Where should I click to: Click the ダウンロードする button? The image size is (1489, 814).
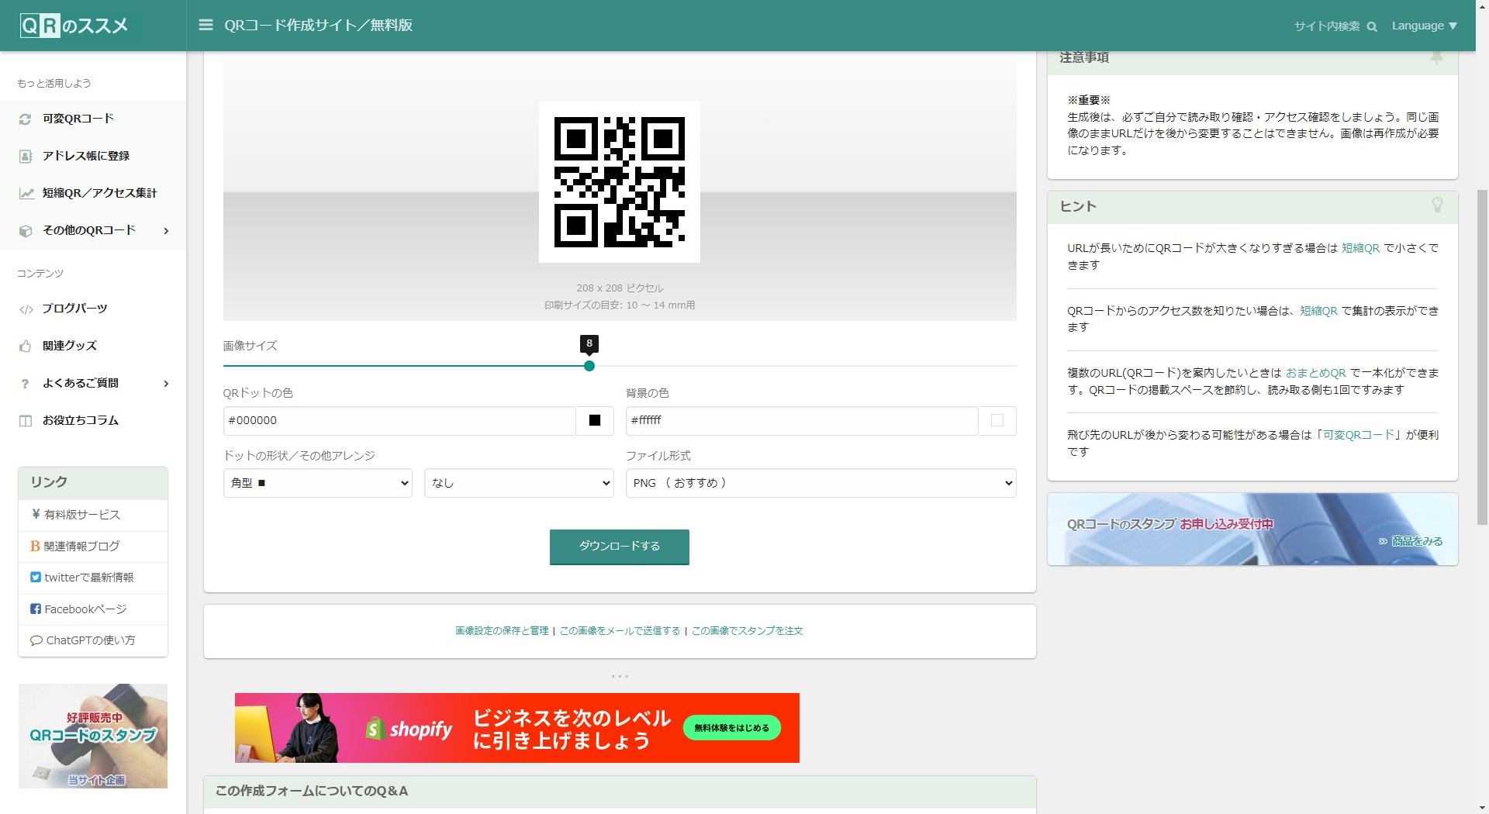tap(619, 547)
